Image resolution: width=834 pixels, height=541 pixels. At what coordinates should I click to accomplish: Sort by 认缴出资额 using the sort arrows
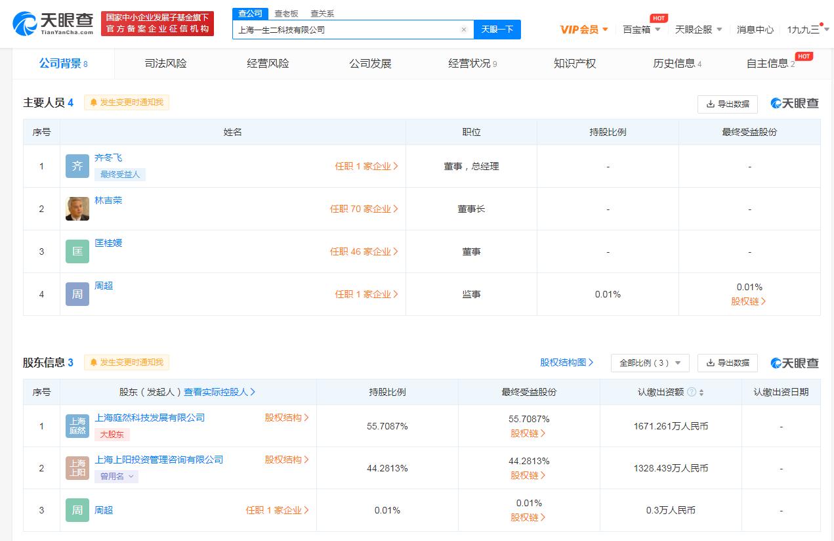[x=701, y=393]
